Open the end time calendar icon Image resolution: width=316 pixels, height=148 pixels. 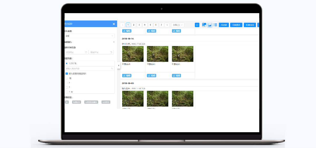[111, 52]
